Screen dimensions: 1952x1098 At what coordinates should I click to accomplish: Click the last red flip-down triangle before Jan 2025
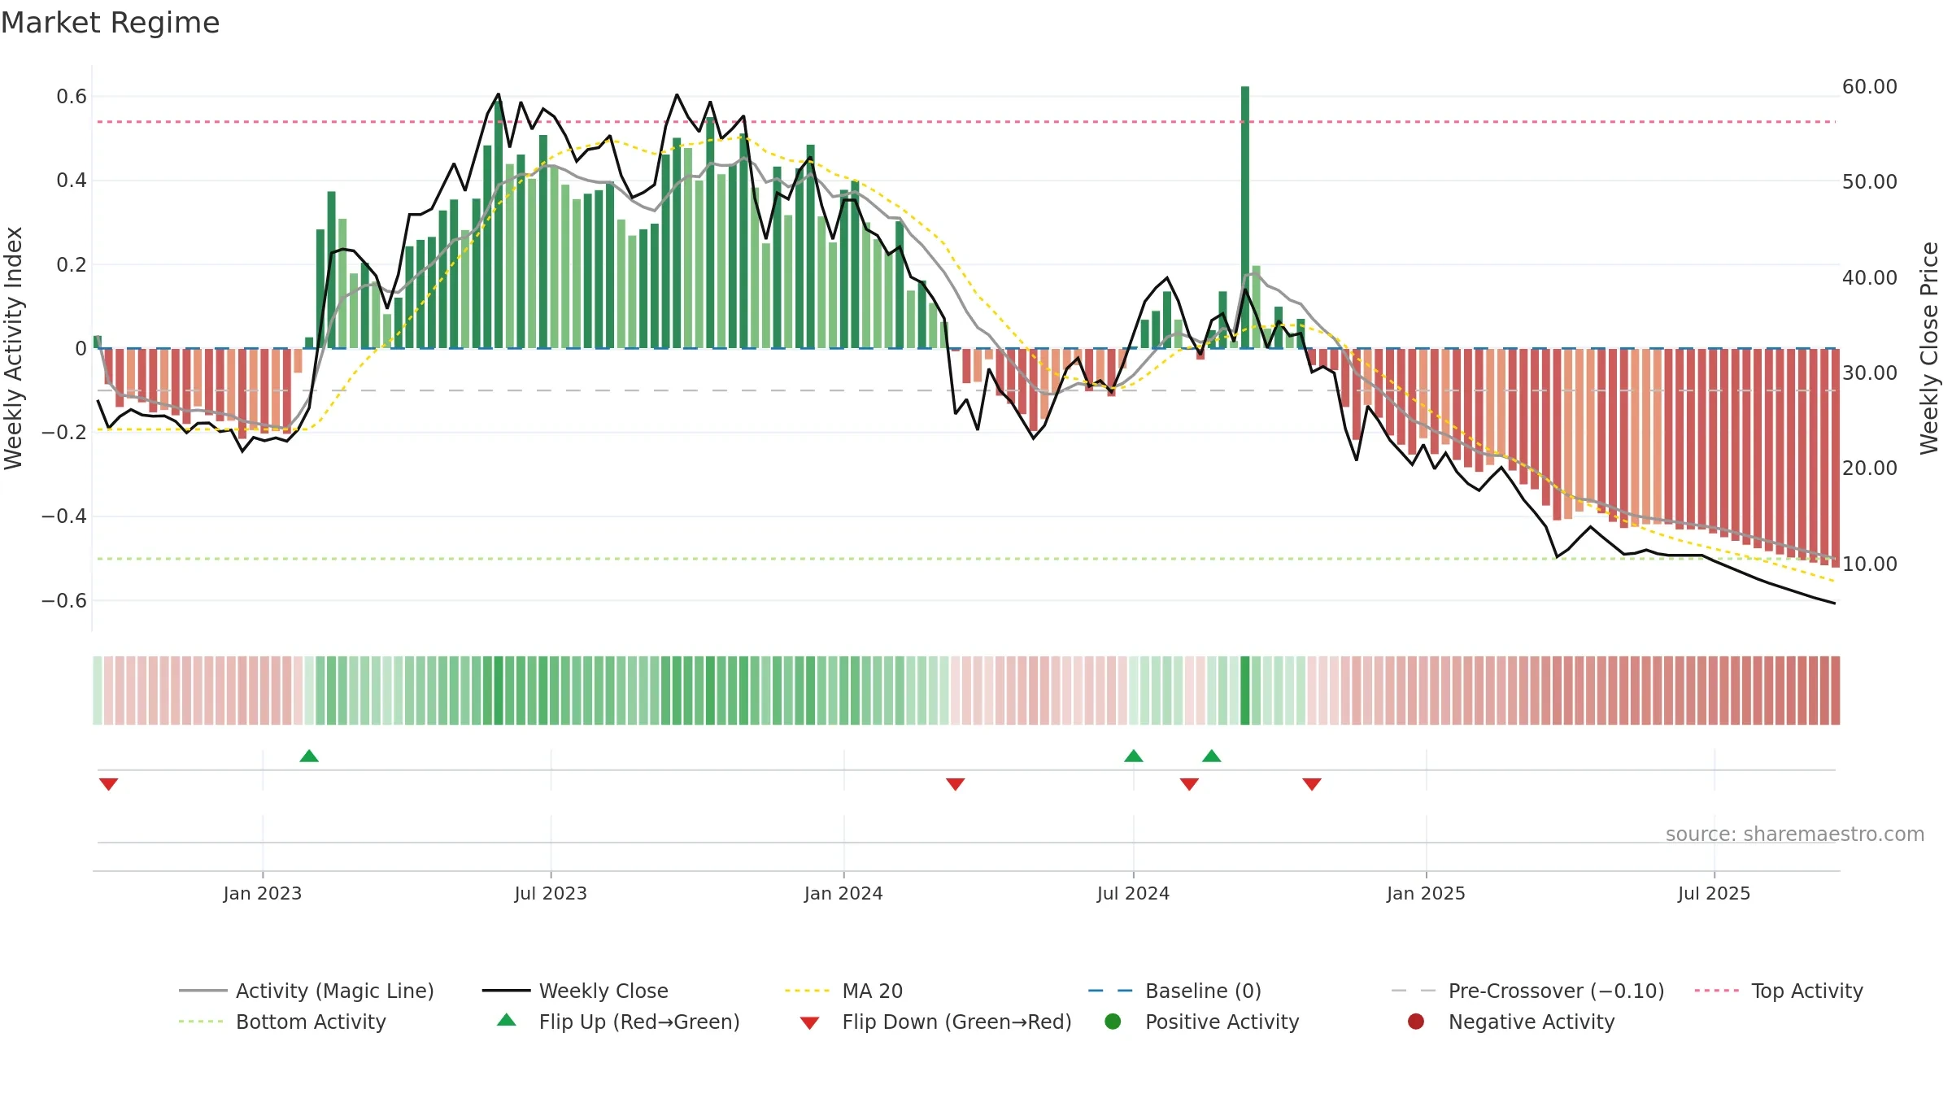[1312, 784]
